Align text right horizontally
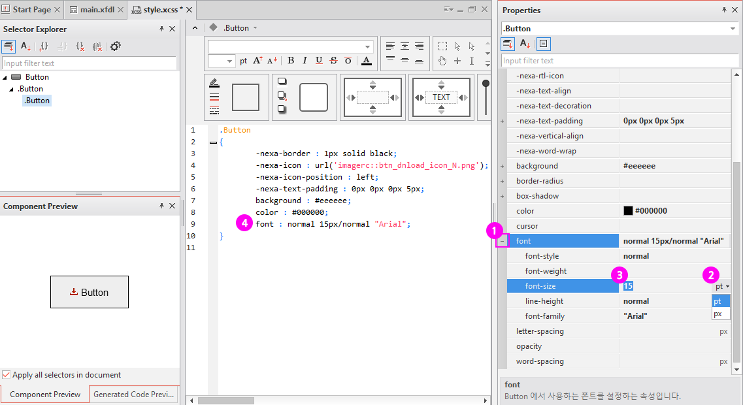743x405 pixels. click(x=420, y=46)
